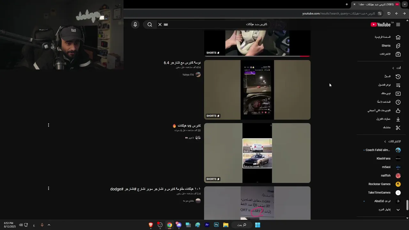409x230 pixels.
Task: Go back in browser history
Action: click(x=397, y=13)
